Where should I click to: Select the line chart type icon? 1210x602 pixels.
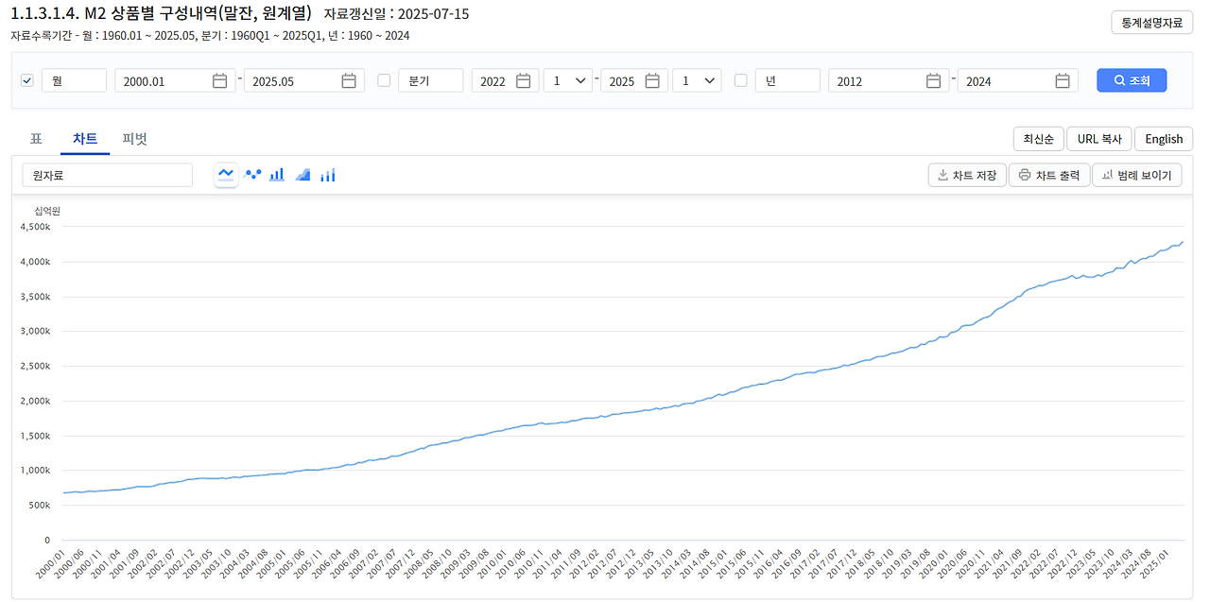point(226,175)
